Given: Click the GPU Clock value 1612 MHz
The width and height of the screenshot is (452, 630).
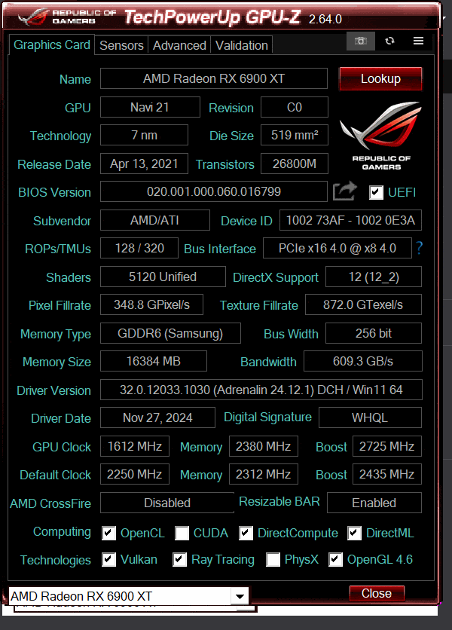Looking at the screenshot, I should click(x=135, y=446).
